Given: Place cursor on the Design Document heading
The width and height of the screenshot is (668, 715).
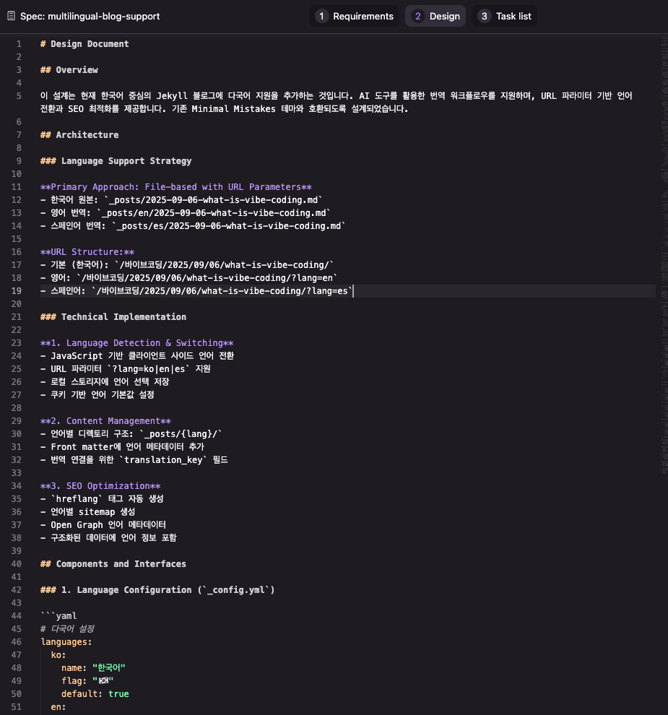Looking at the screenshot, I should [x=84, y=44].
